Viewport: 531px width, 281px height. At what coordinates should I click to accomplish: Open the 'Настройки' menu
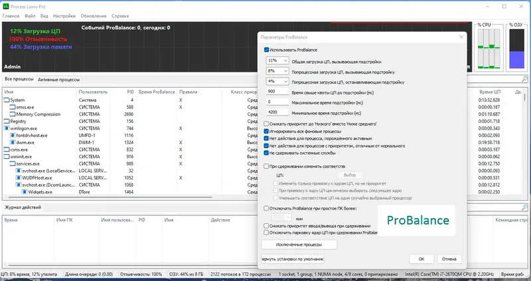click(x=64, y=16)
